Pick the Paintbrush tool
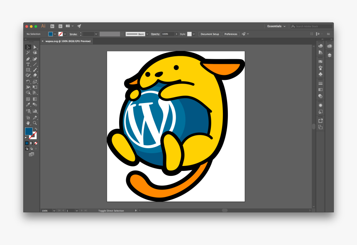The image size is (357, 245). 35,70
